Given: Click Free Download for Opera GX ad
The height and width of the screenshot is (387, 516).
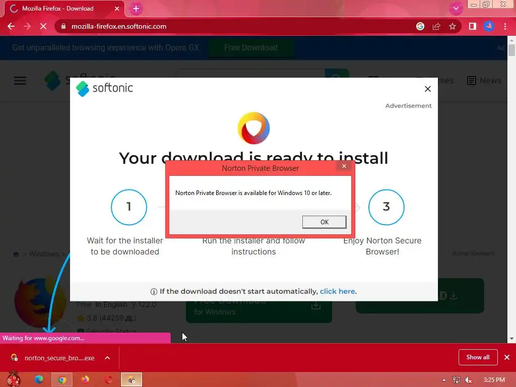Looking at the screenshot, I should click(251, 48).
